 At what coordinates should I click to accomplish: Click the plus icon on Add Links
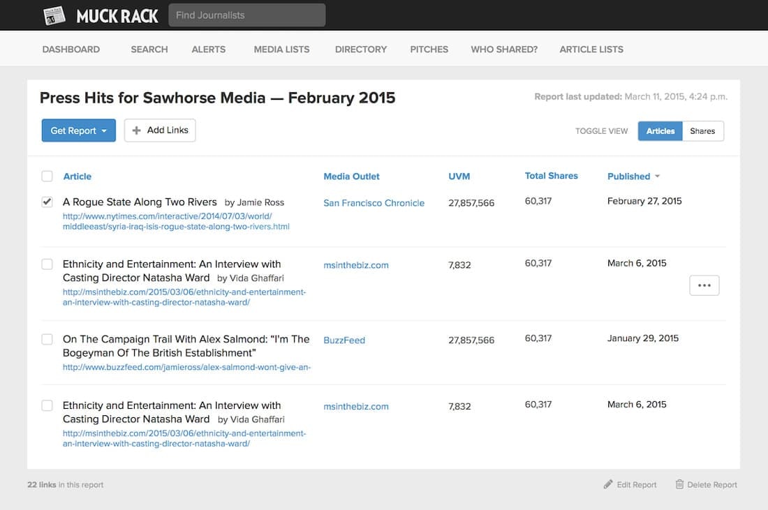tap(137, 130)
